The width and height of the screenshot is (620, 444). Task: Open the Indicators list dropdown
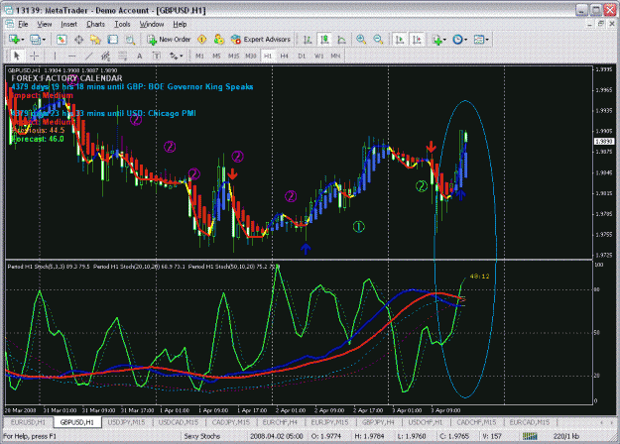444,40
